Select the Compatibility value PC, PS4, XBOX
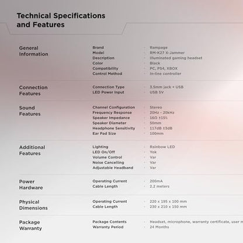Viewport: 243px width, 243px height. click(164, 68)
